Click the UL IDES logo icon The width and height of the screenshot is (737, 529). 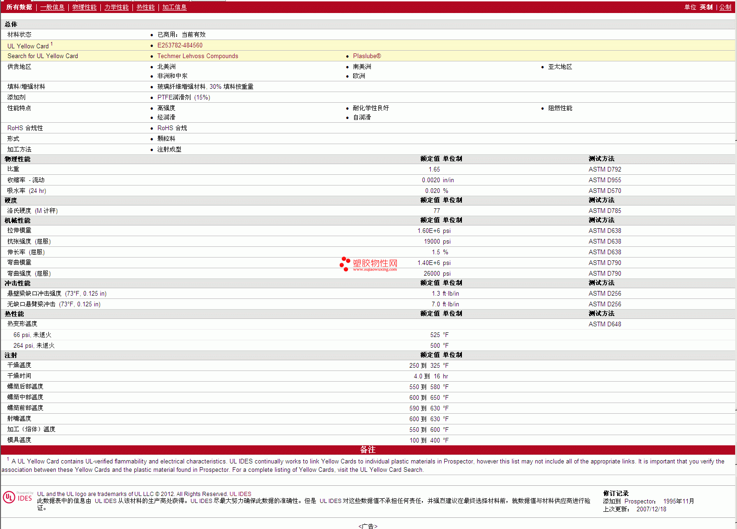click(18, 497)
